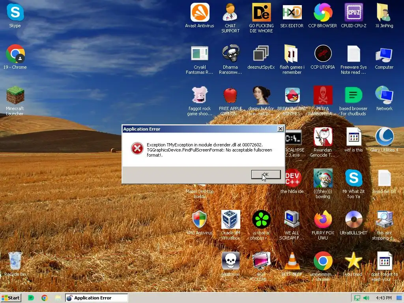Open the Xi JinPing folder
Viewport: 404px width, 303px height.
point(384,12)
